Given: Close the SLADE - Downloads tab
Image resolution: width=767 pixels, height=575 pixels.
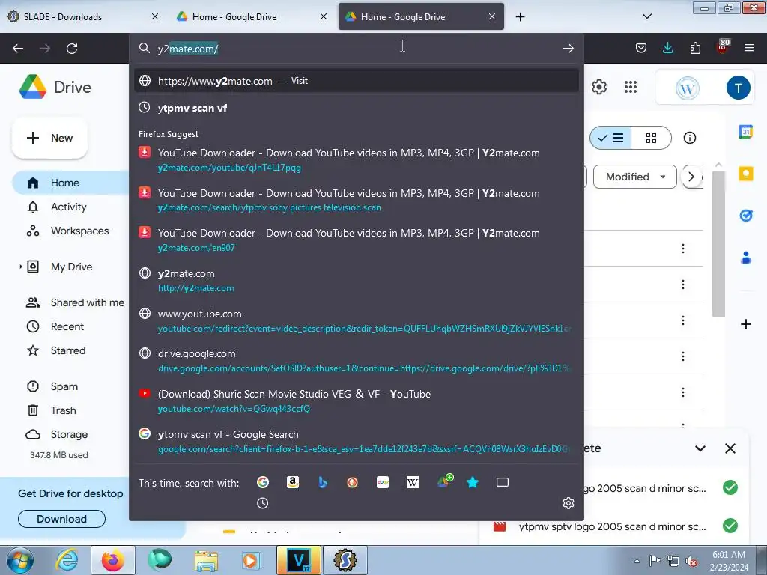Looking at the screenshot, I should coord(154,16).
